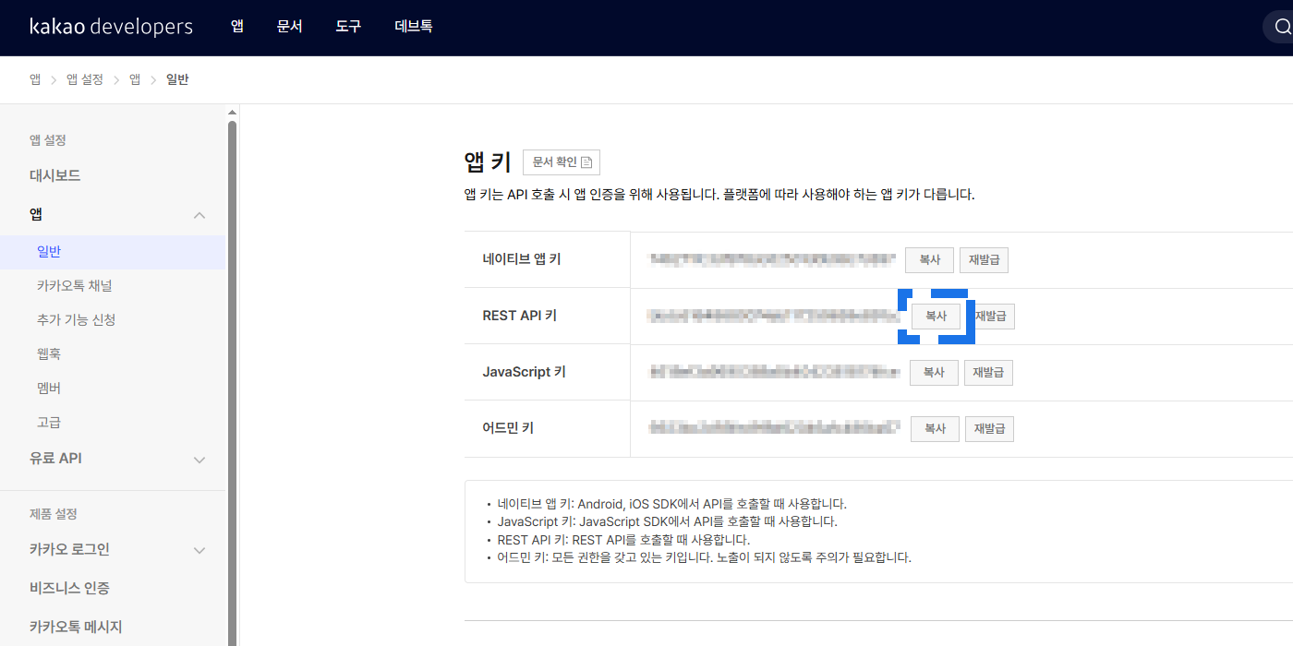Click the 일반 breadcrumb text
Screen dimensions: 1293x646
click(x=177, y=79)
